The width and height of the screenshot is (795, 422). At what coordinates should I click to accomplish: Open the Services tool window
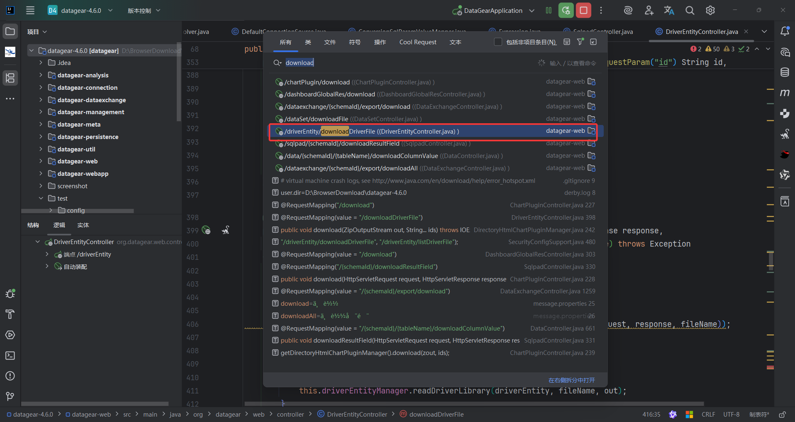10,335
